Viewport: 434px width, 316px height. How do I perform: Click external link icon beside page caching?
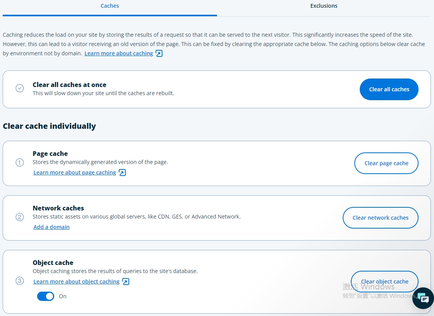click(122, 173)
